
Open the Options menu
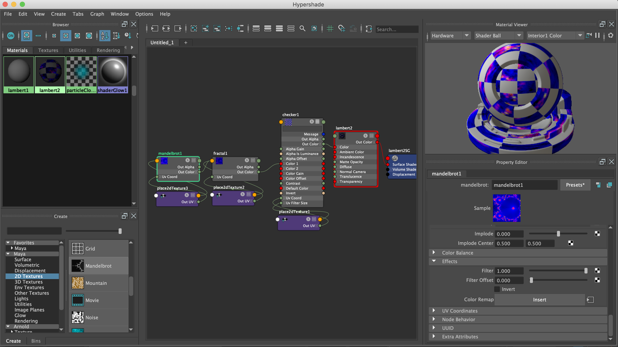144,14
